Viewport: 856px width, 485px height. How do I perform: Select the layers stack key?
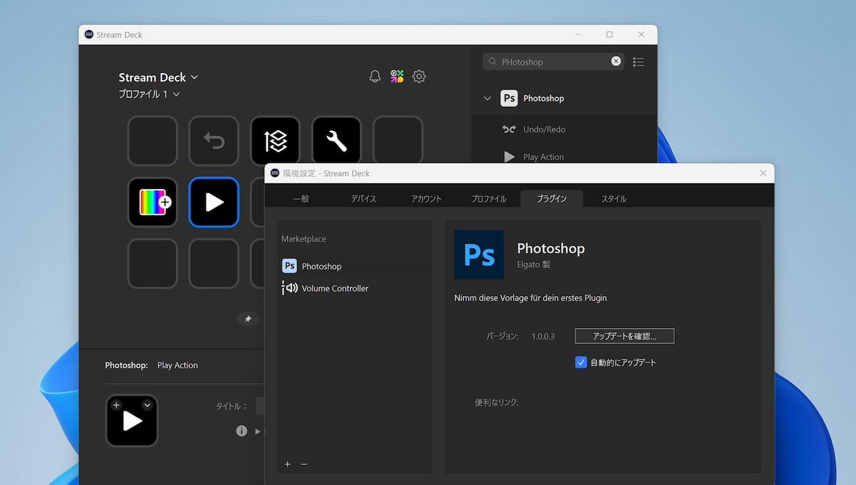pos(276,141)
